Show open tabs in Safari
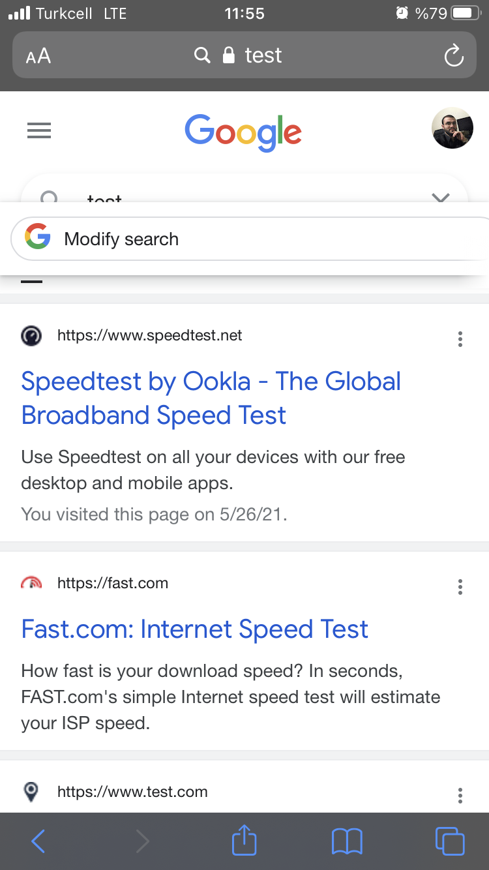 click(x=450, y=841)
